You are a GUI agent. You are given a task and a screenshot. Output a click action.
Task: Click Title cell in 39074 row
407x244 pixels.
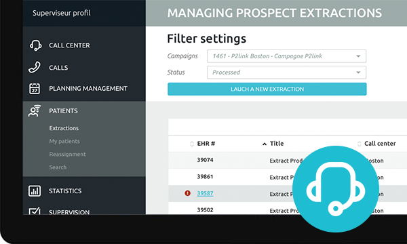(x=286, y=161)
